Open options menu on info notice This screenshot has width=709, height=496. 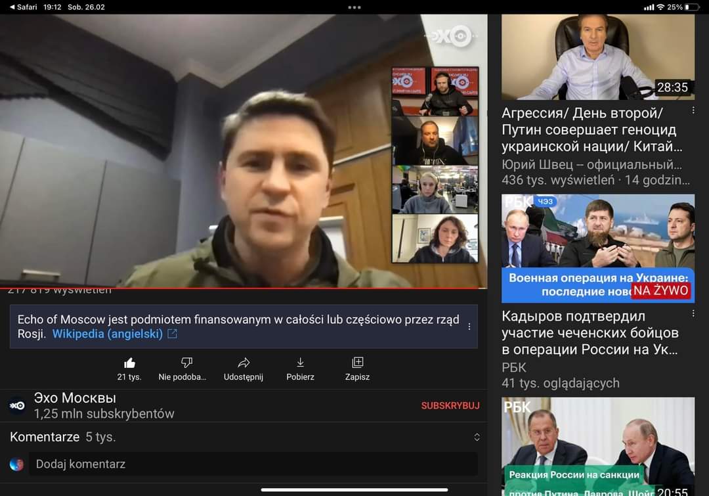[469, 327]
